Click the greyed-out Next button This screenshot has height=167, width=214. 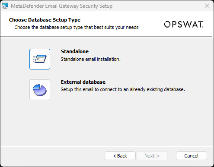pyautogui.click(x=152, y=156)
